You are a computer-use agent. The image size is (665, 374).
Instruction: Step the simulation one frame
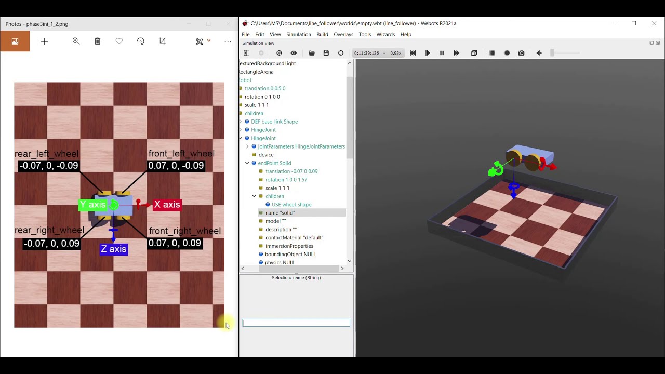pyautogui.click(x=428, y=53)
